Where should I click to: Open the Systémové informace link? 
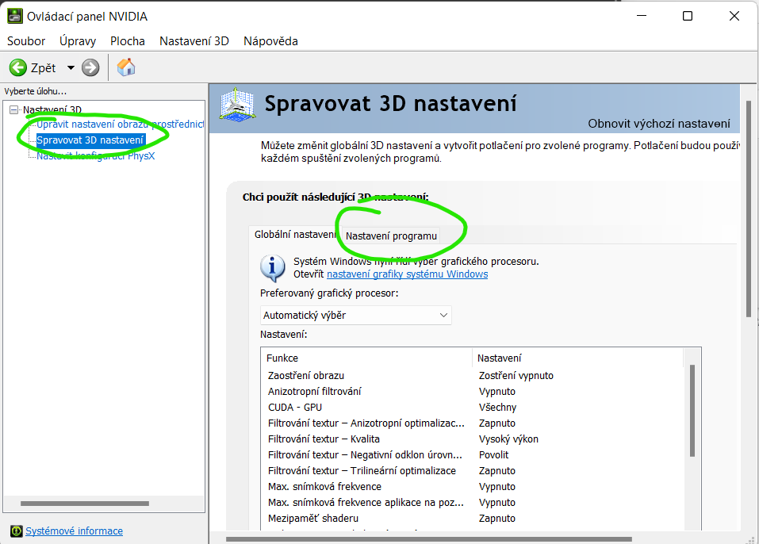tap(74, 531)
